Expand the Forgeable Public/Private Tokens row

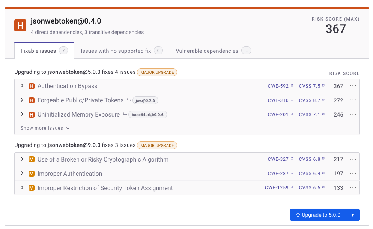22,100
